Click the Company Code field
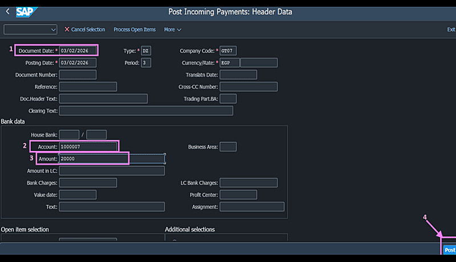Screen dimensions: 456x262 (228, 51)
